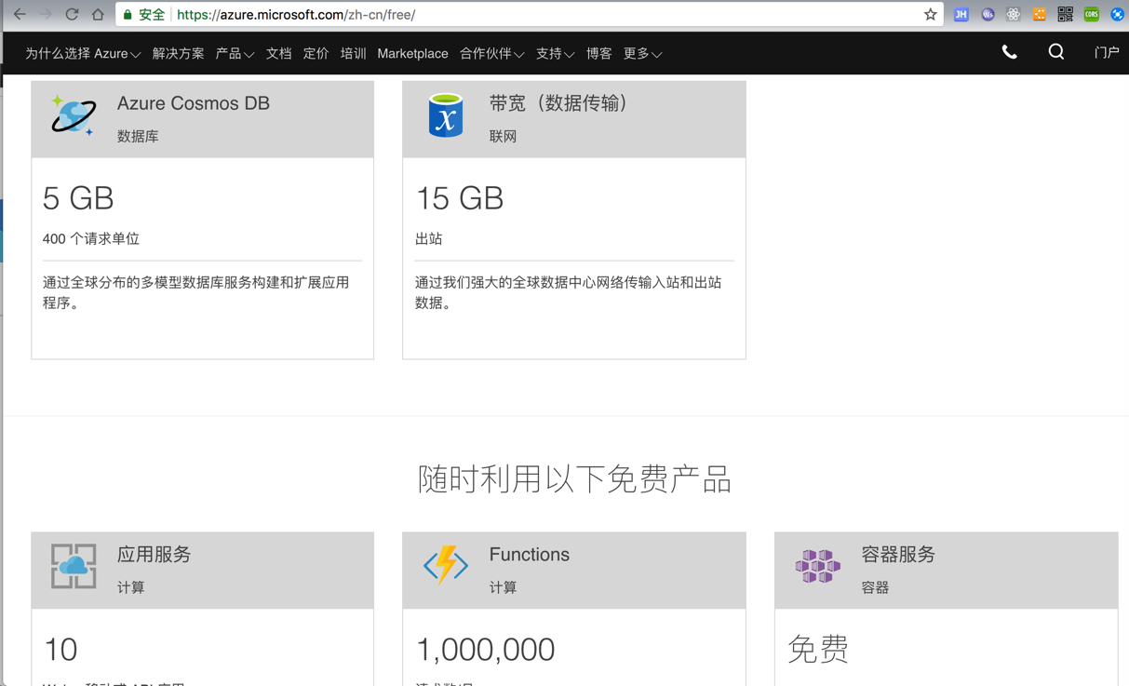
Task: Open the blue circular extension icon
Action: (1118, 14)
